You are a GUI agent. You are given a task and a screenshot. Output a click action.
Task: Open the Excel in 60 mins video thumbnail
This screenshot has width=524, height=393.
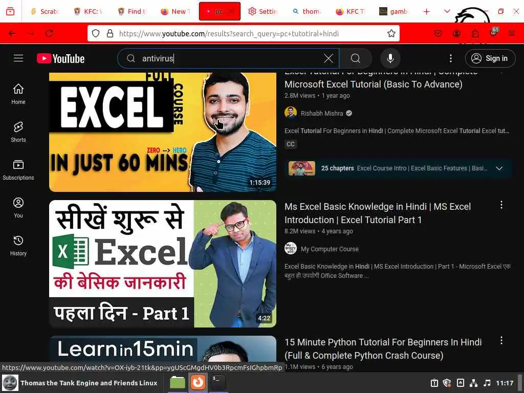point(163,132)
